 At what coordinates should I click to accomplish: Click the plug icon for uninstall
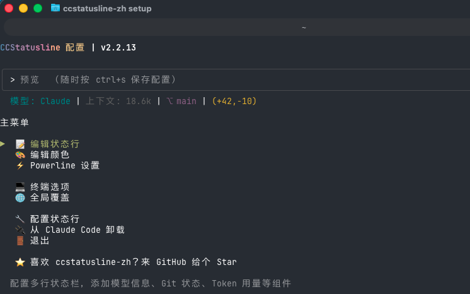[x=20, y=230]
